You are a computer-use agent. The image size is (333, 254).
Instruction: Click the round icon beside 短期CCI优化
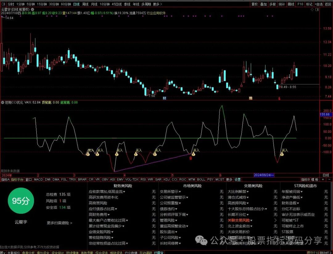pyautogui.click(x=2, y=103)
